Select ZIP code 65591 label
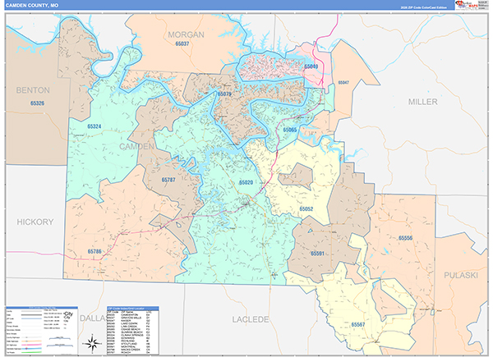This screenshot has height=357, width=493. [x=317, y=254]
